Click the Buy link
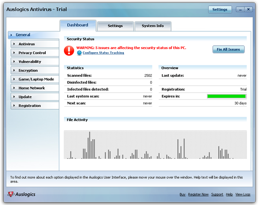This screenshot has width=259, height=205. [x=183, y=195]
